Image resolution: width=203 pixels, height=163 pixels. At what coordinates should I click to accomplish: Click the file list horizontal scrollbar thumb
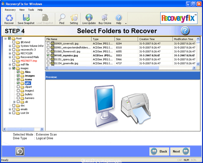[x=104, y=68]
